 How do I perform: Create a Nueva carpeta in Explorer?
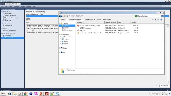click(107, 19)
